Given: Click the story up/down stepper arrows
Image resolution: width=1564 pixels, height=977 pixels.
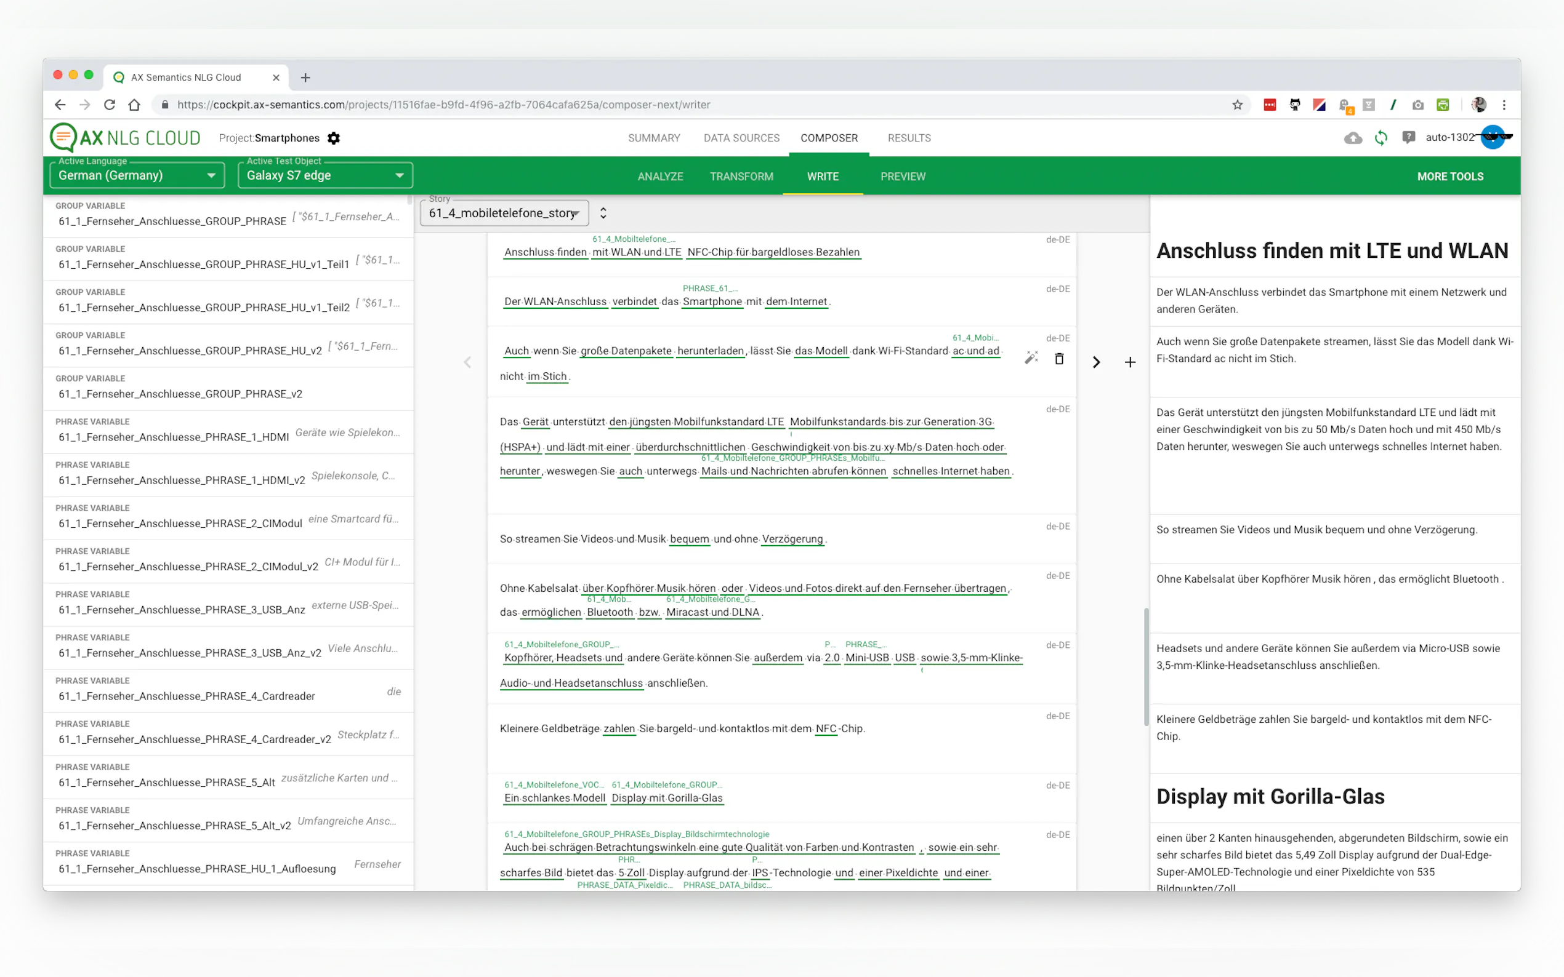Looking at the screenshot, I should point(603,213).
